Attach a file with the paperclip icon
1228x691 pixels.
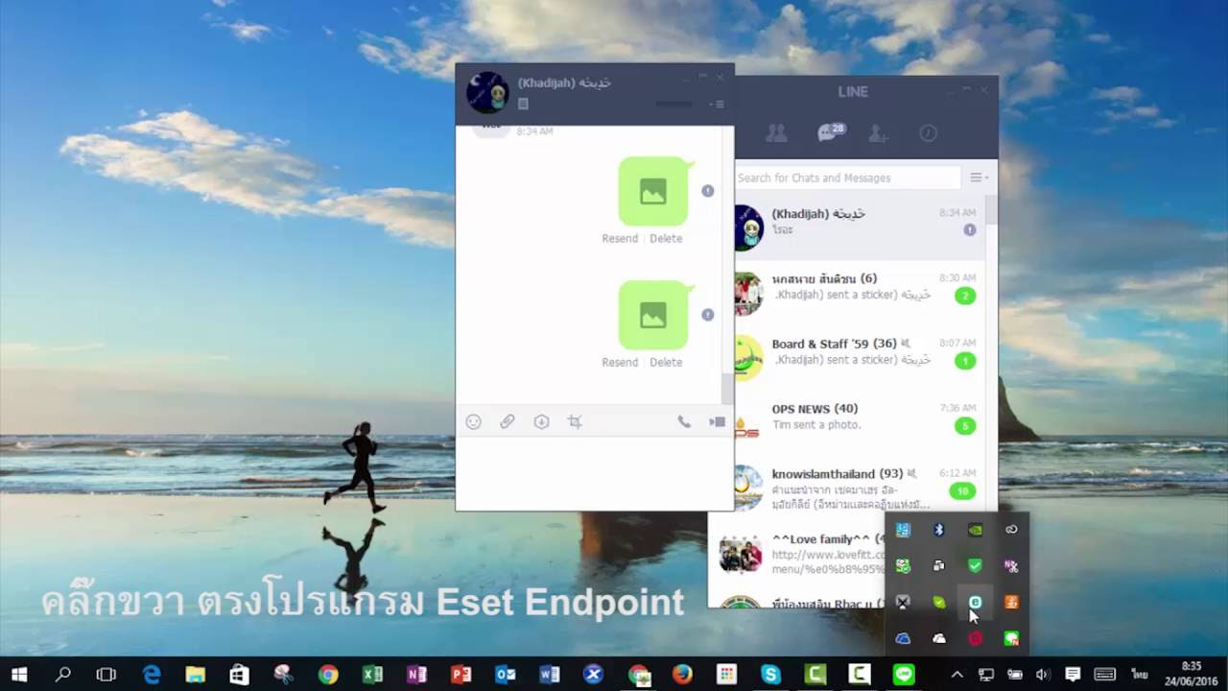(x=508, y=421)
